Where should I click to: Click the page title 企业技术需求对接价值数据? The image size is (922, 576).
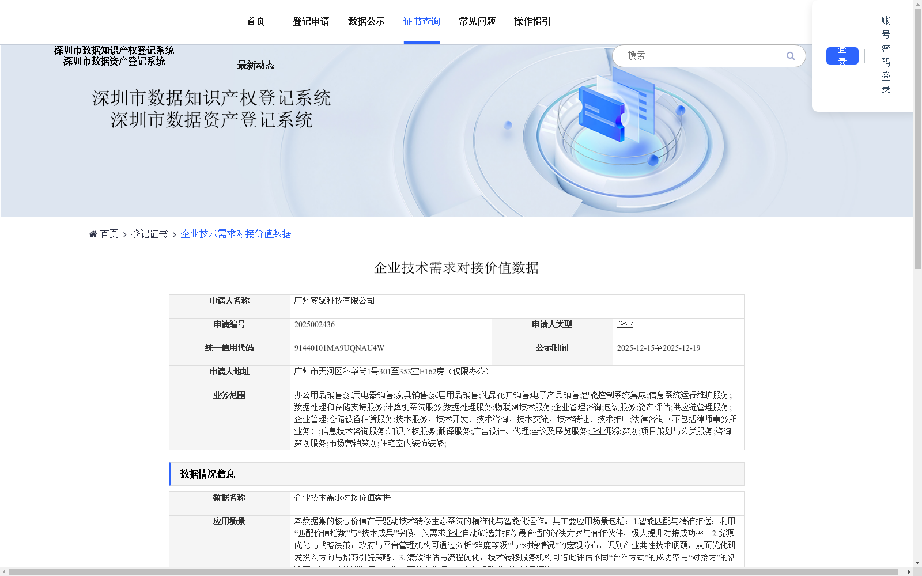[456, 268]
